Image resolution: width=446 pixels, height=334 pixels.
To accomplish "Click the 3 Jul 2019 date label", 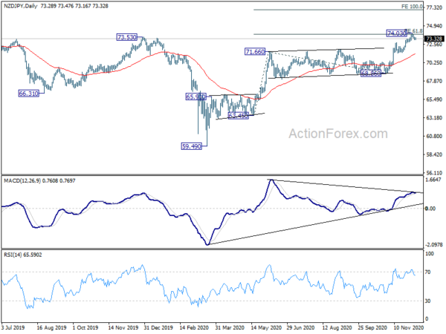I will point(13,327).
